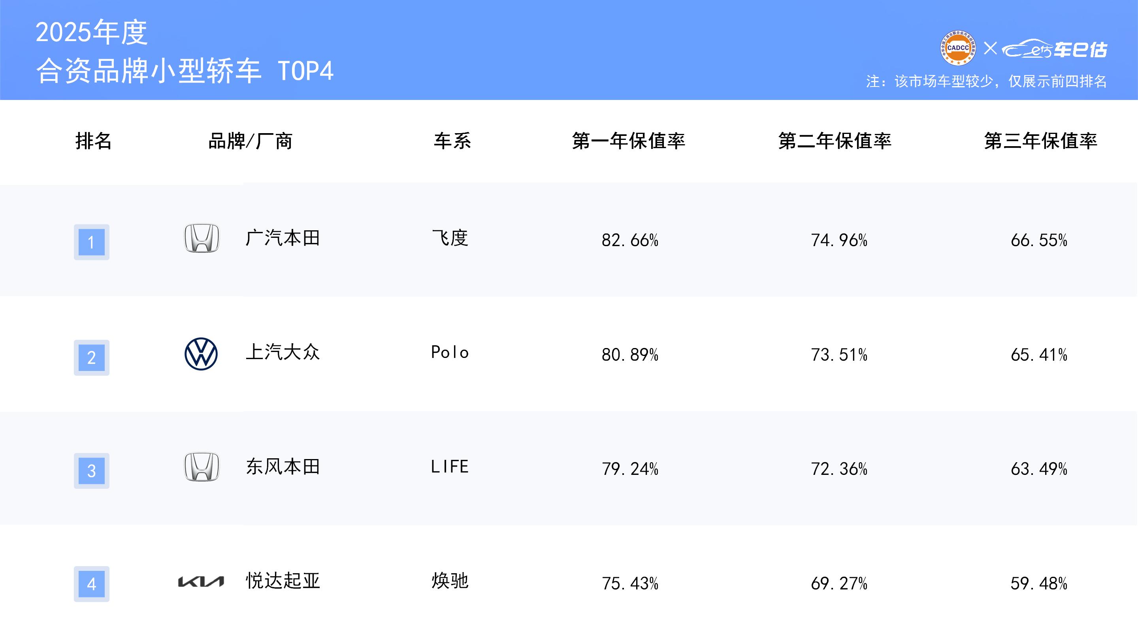Click the CADCC round orange emblem

point(958,48)
